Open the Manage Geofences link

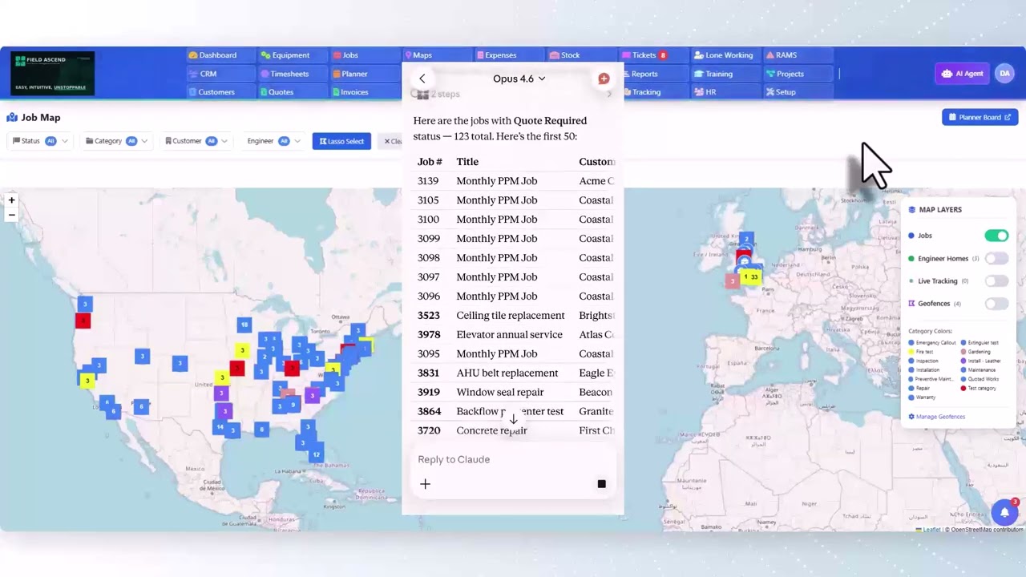937,417
